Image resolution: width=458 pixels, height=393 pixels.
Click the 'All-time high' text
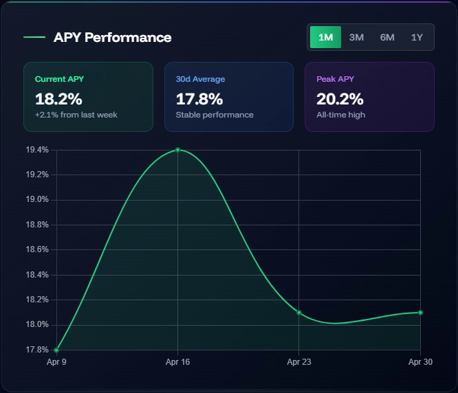point(341,115)
